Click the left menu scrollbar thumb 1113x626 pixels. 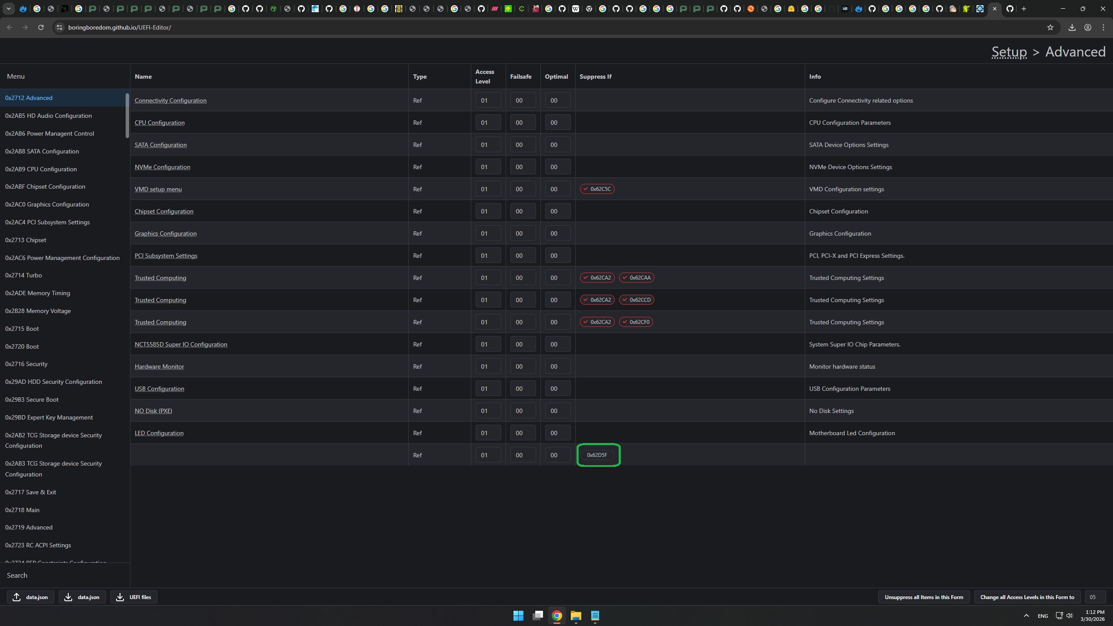127,115
